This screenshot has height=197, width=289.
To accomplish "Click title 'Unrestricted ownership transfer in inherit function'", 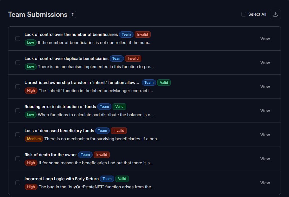I will pyautogui.click(x=82, y=83).
